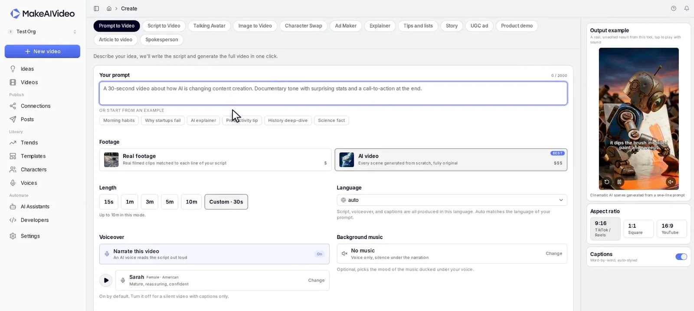Toggle Narrate this video option

click(x=214, y=254)
